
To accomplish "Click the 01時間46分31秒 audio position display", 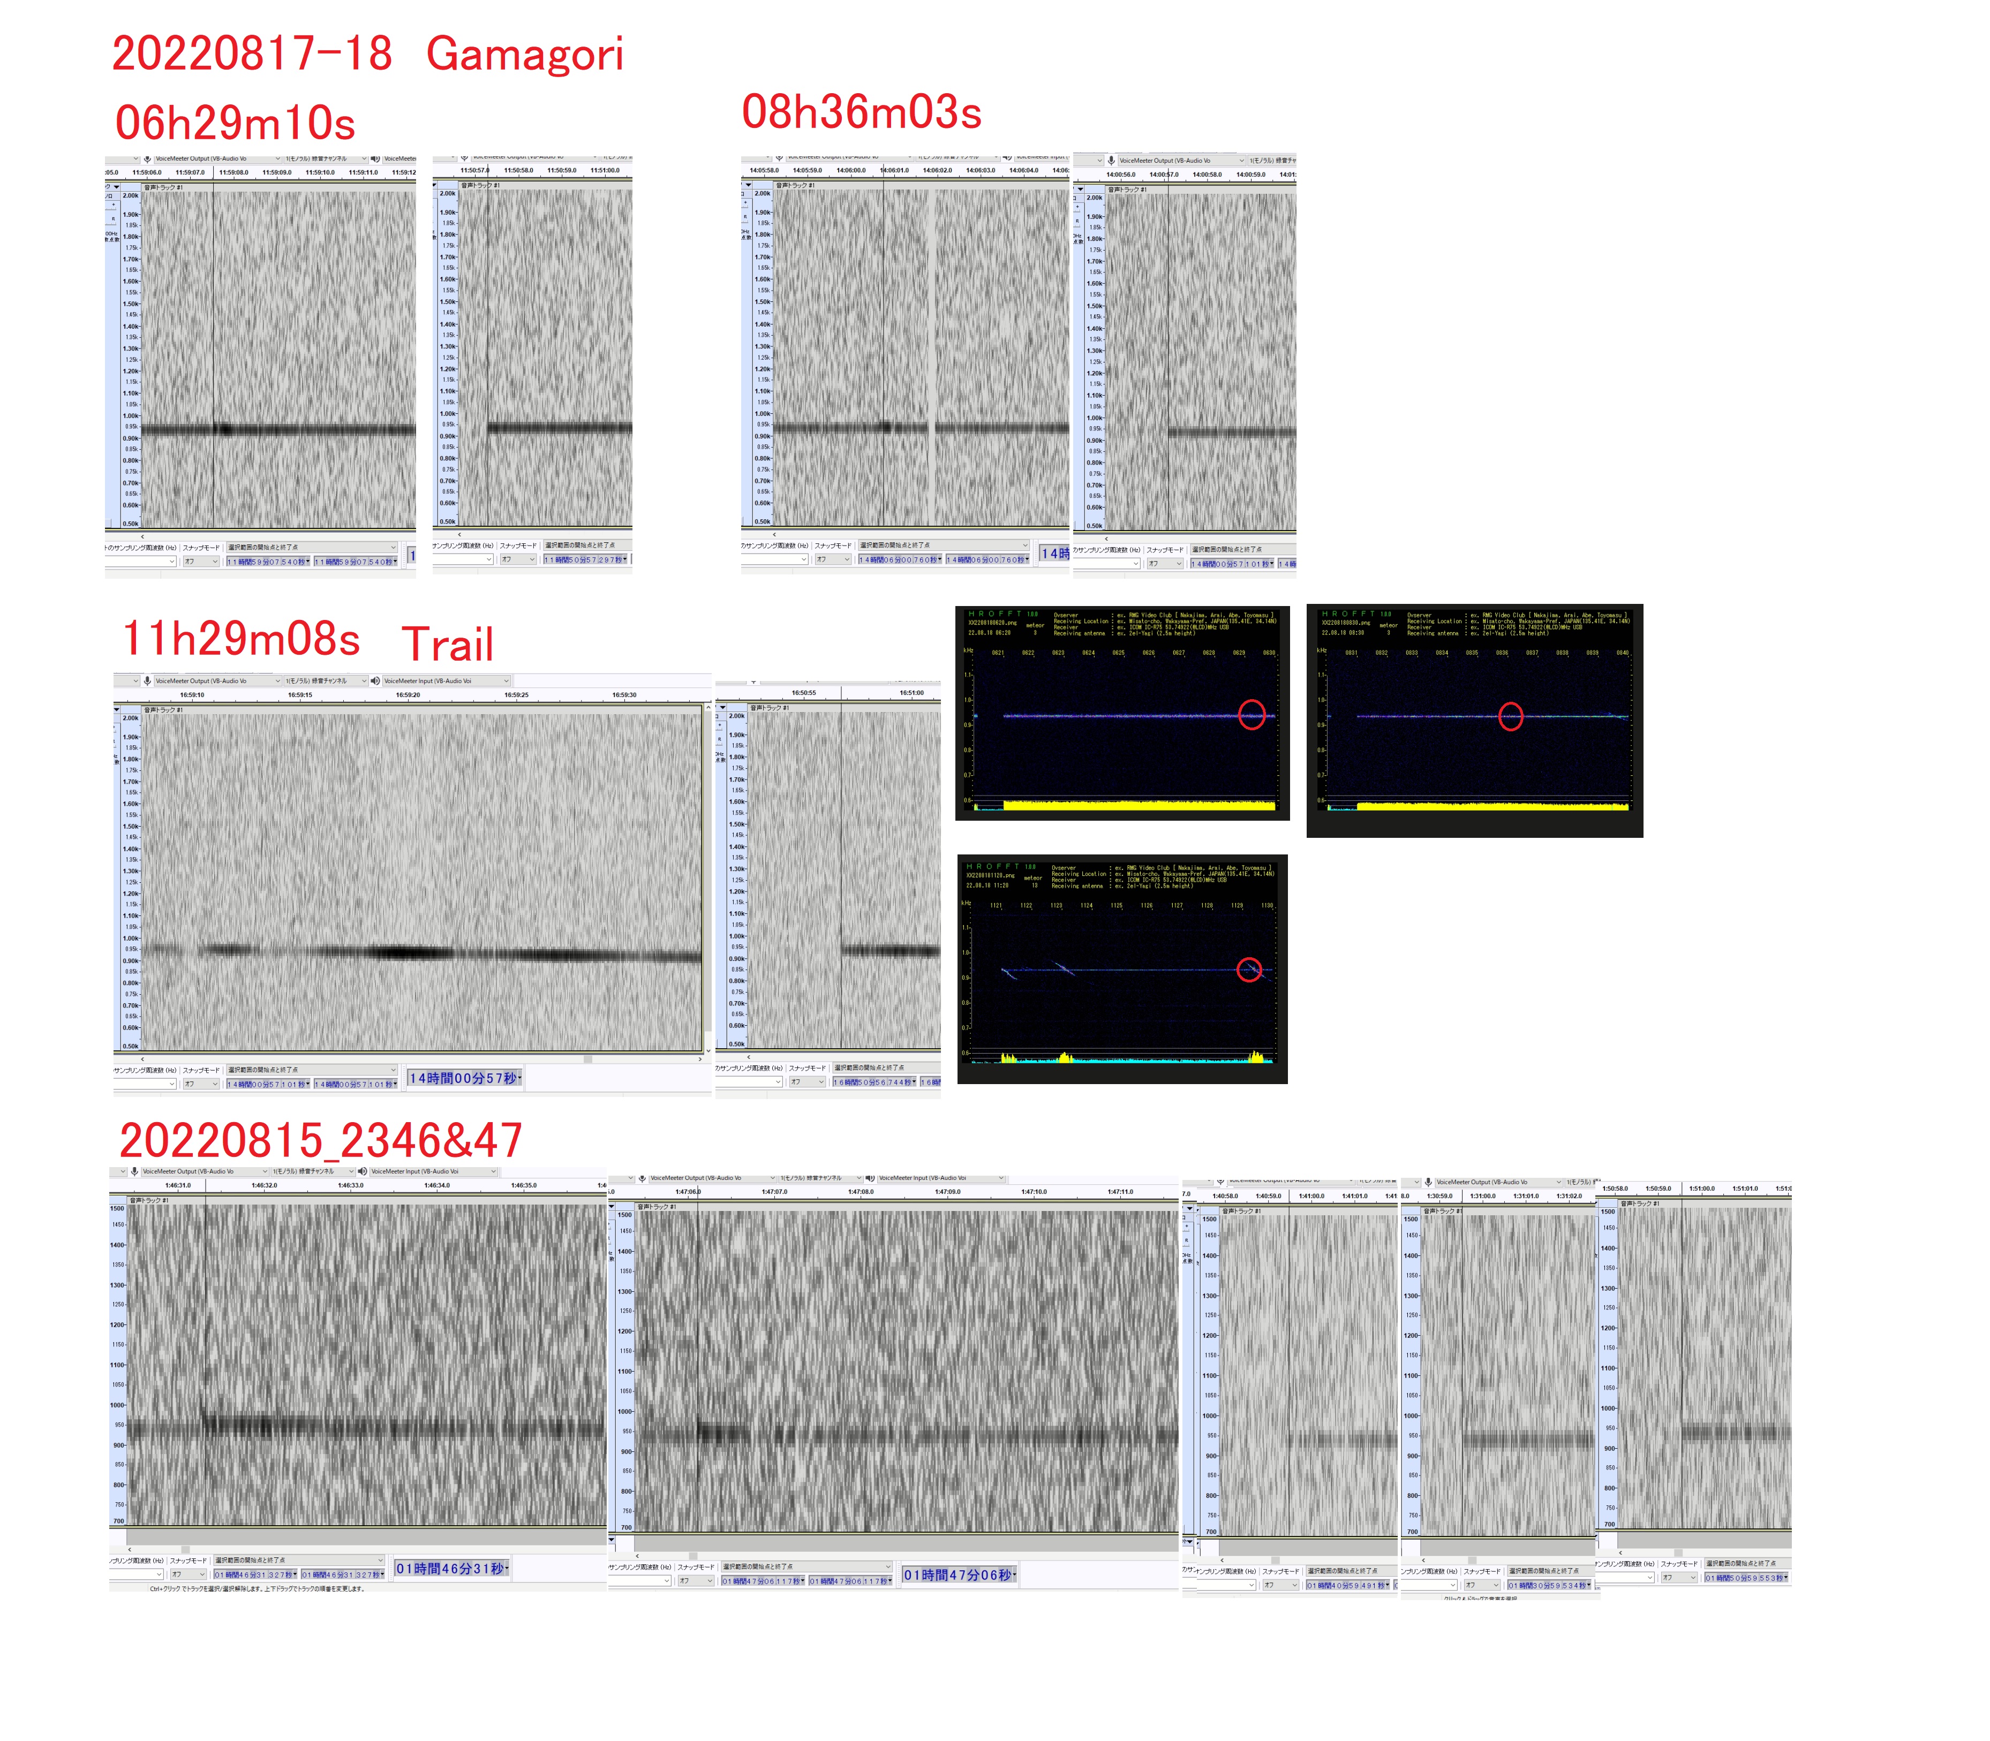I will (x=451, y=1569).
